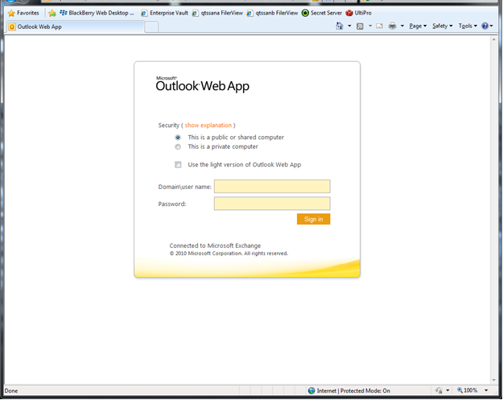Click the Add to Favorites Bar star icon

tap(52, 13)
